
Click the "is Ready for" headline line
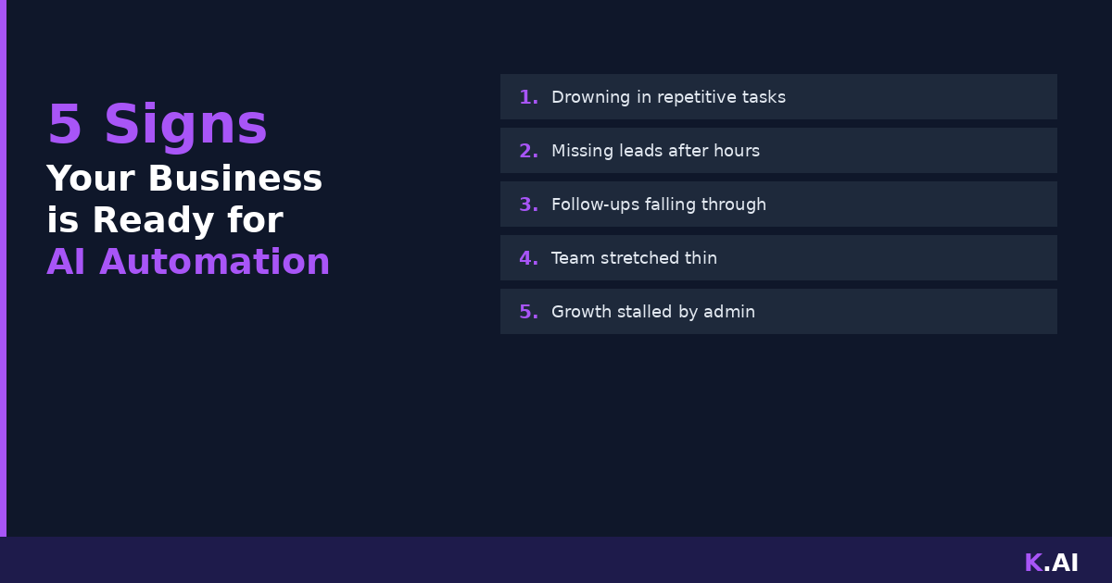pos(165,220)
